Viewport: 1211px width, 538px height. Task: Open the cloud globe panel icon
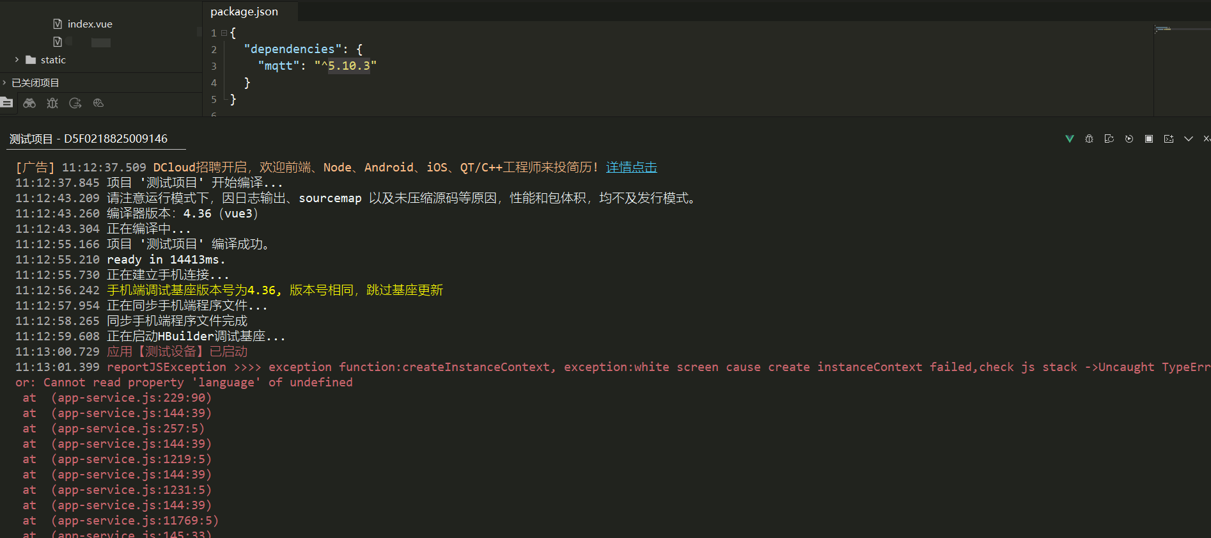pos(98,103)
